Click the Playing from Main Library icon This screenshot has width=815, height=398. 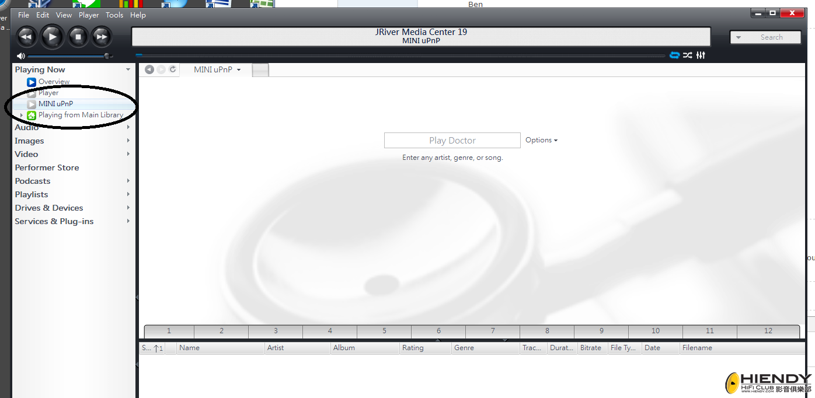pos(32,115)
